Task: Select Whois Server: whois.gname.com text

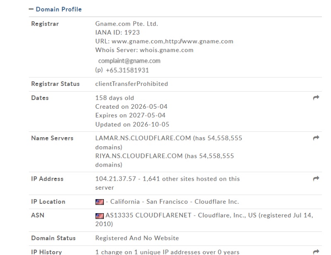Action: coord(144,50)
